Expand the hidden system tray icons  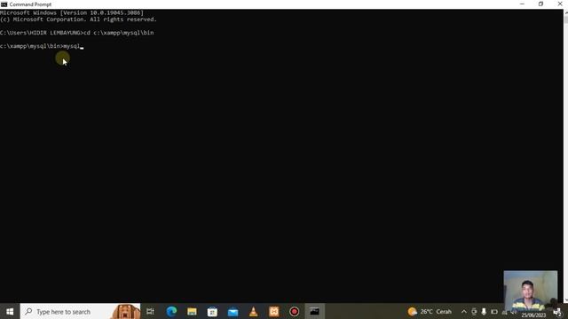coord(463,311)
